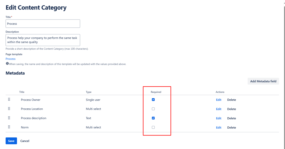Delete the Process description field
This screenshot has width=285, height=149.
pos(231,118)
